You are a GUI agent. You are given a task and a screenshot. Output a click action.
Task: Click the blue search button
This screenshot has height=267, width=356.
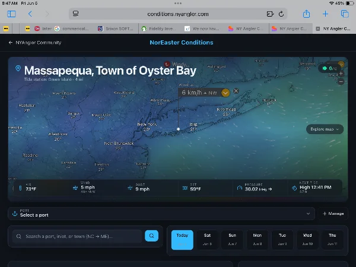coord(151,236)
